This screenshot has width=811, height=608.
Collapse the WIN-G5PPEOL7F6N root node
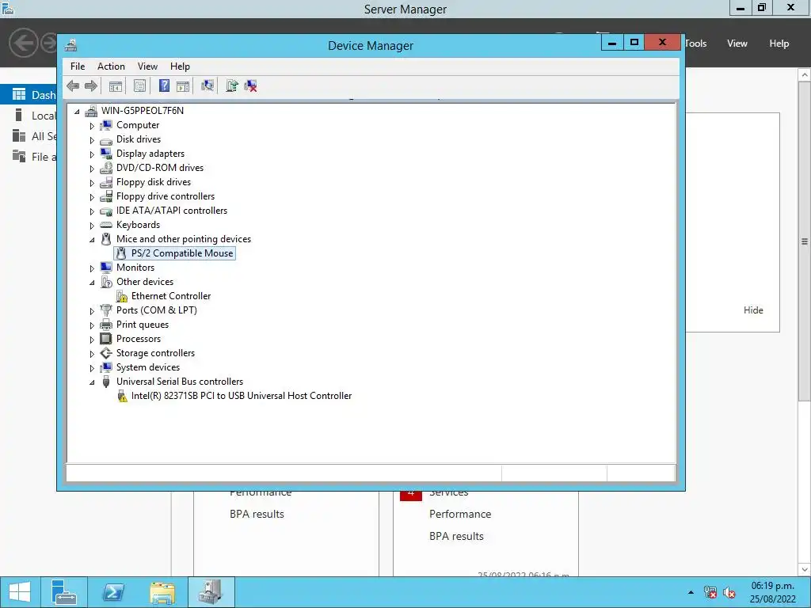77,111
